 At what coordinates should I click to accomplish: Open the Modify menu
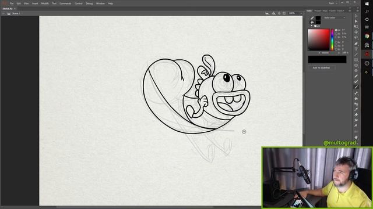[45, 3]
